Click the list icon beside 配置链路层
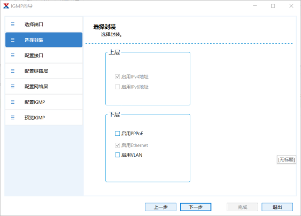This screenshot has height=216, width=301. [x=13, y=71]
